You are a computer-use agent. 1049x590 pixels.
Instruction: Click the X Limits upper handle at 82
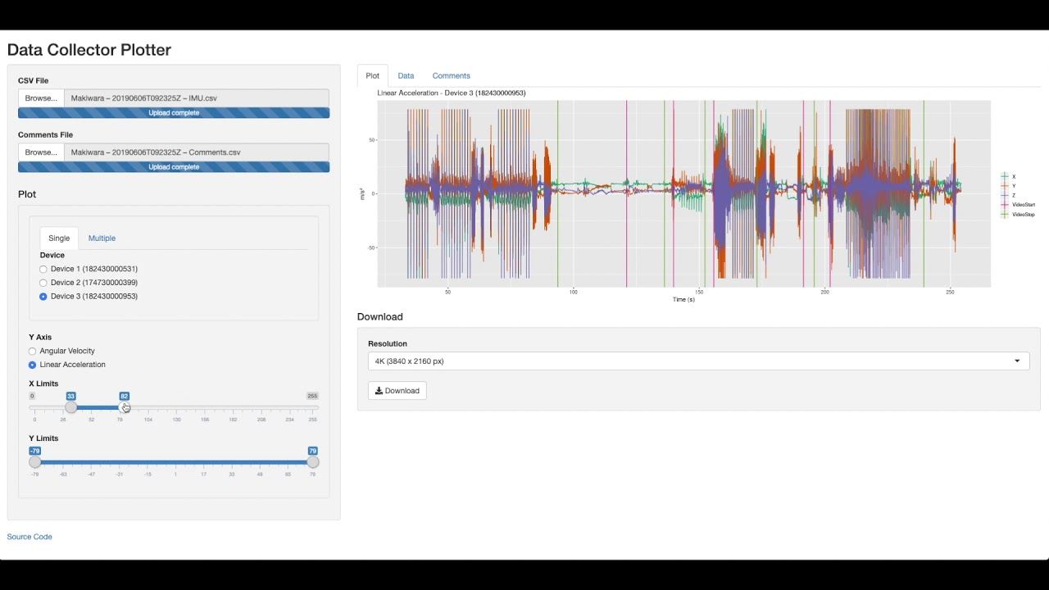coord(124,407)
